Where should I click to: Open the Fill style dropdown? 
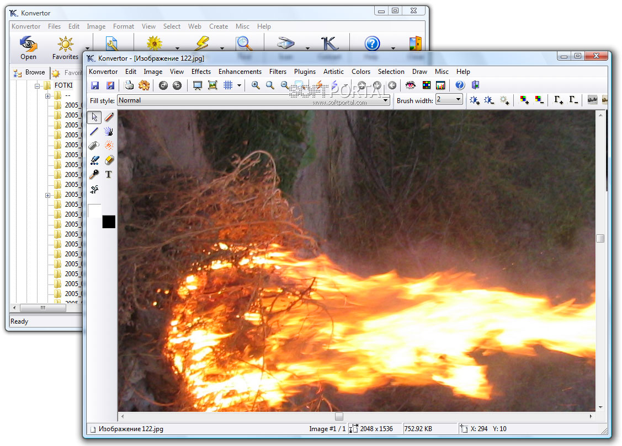pyautogui.click(x=386, y=100)
